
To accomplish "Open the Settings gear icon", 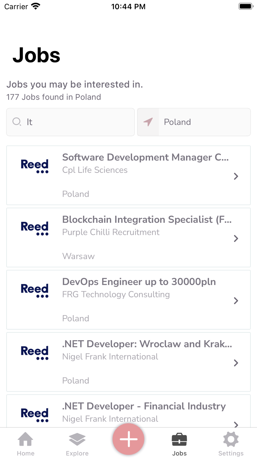I will point(231,439).
